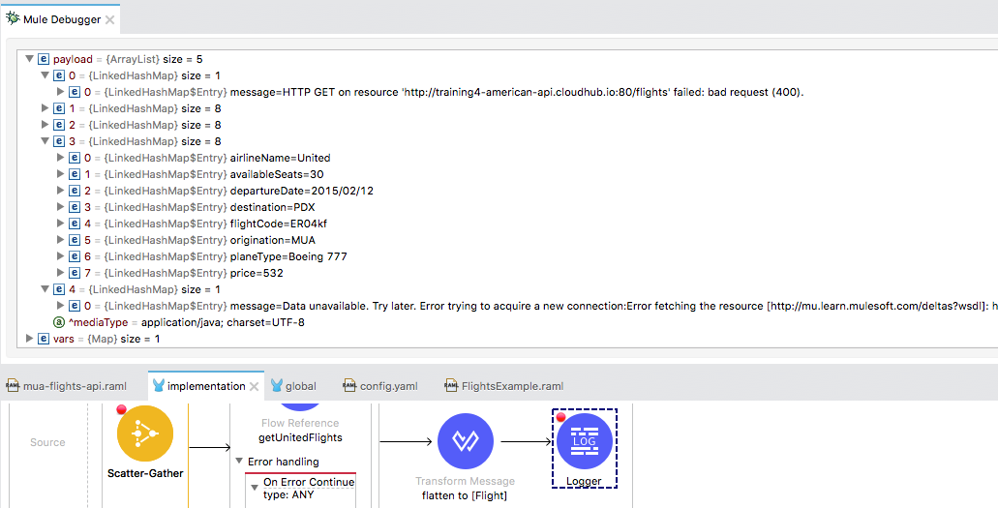Screen dimensions: 998x508
Task: Collapse payload item 4 LinkedHashMap
Action: pos(45,289)
